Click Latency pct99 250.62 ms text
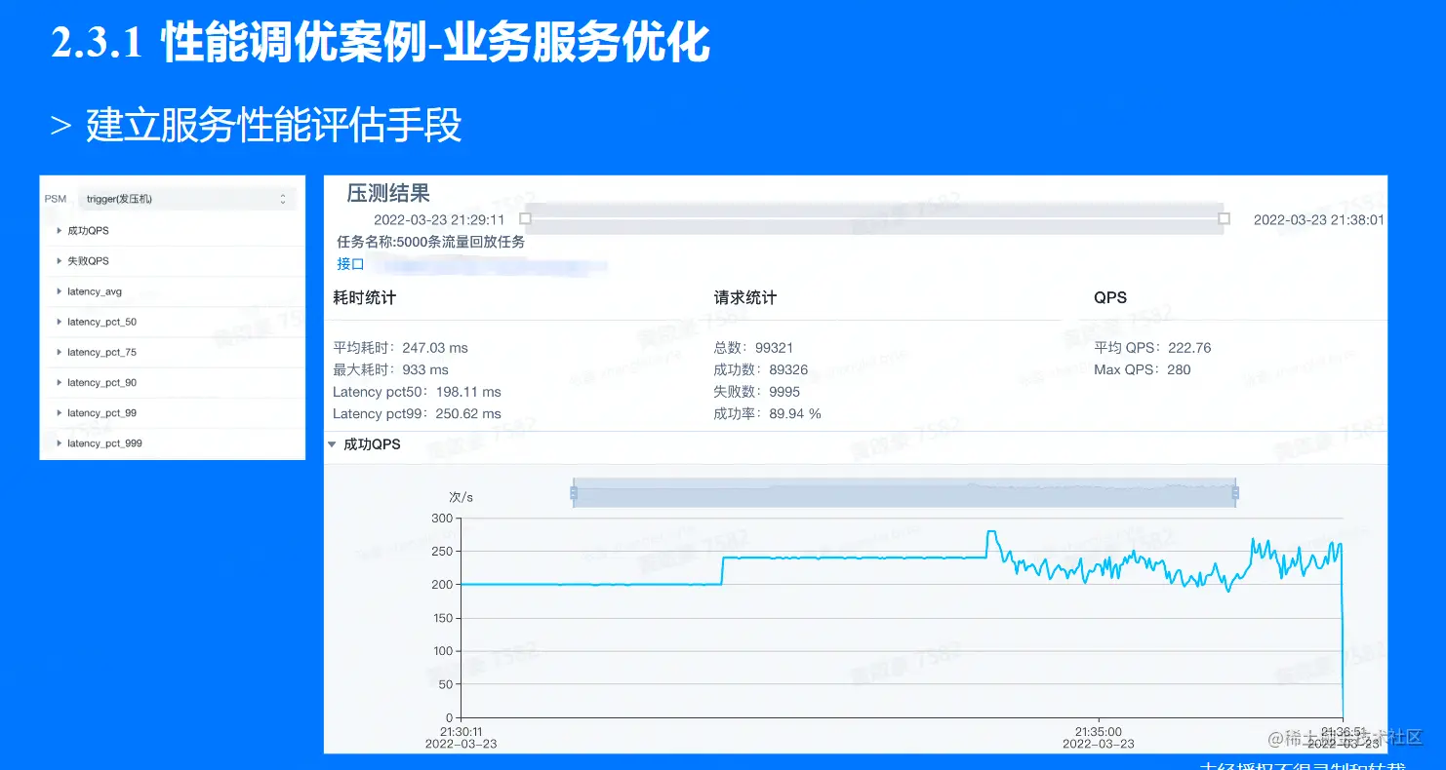1446x770 pixels. point(417,413)
